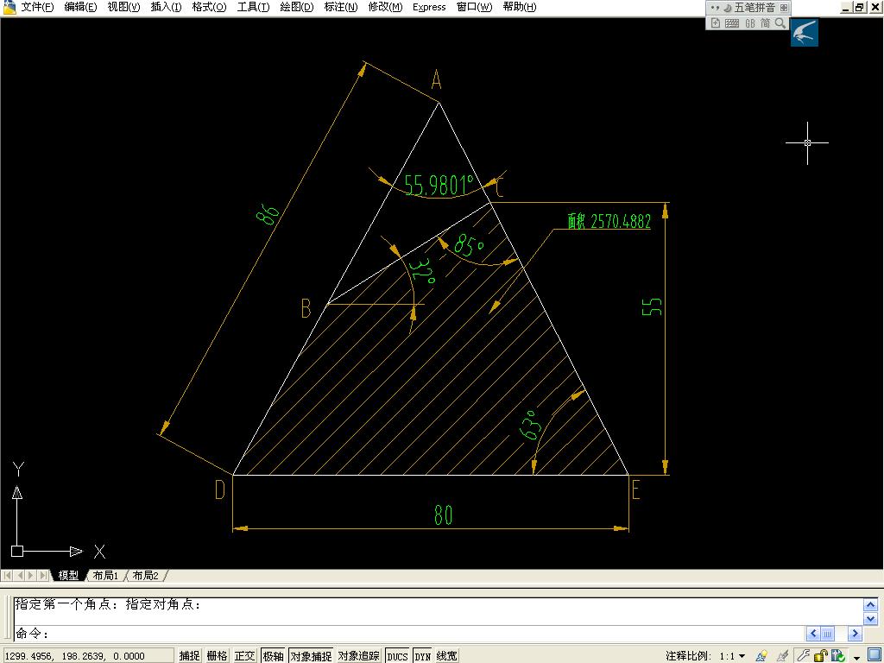Viewport: 884px width, 663px height.
Task: Open the 编辑(E) menu
Action: click(x=80, y=7)
